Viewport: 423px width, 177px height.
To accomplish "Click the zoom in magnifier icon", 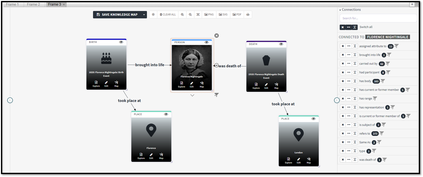I will tap(182, 15).
